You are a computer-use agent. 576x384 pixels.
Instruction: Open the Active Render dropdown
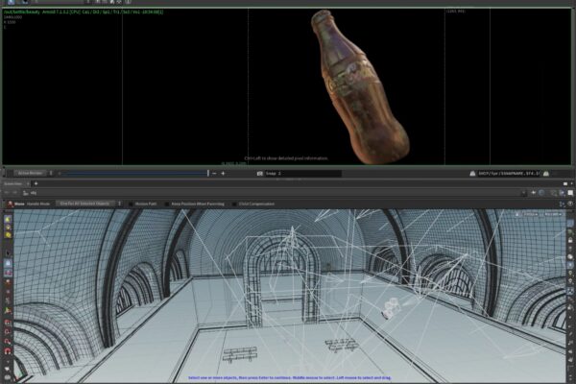pyautogui.click(x=30, y=173)
